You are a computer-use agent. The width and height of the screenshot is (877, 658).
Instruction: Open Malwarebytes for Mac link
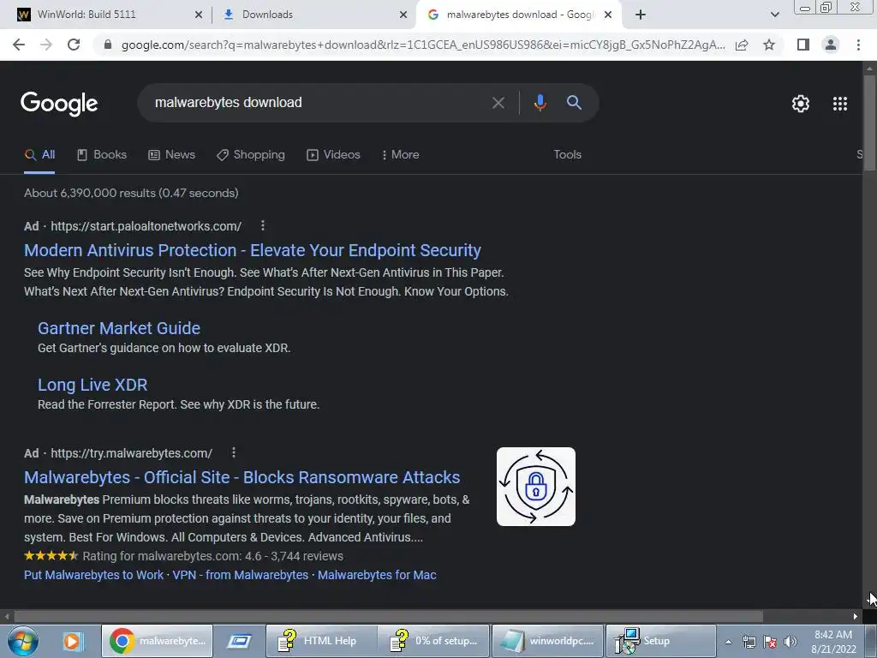[x=377, y=575]
